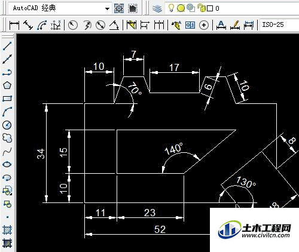299x252 pixels.
Task: Select the Radius dimension tool
Action: (73, 25)
